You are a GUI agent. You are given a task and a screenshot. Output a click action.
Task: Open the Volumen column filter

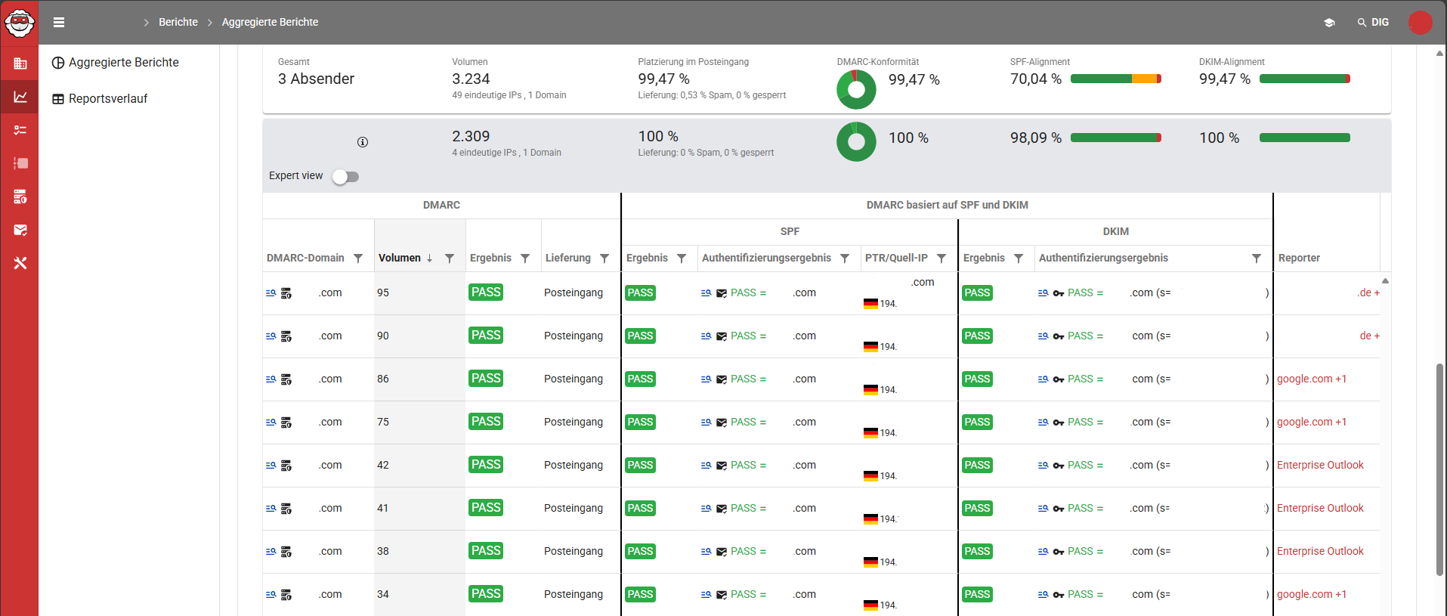coord(450,258)
